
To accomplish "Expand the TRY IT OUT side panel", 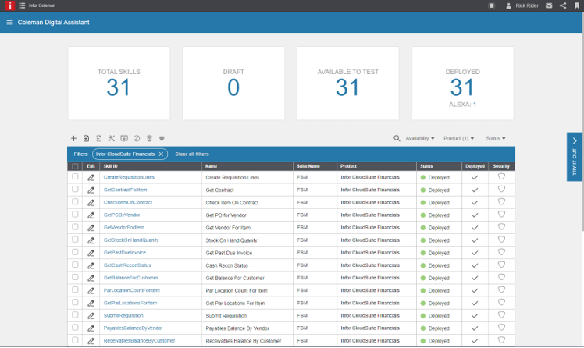I will tap(575, 157).
